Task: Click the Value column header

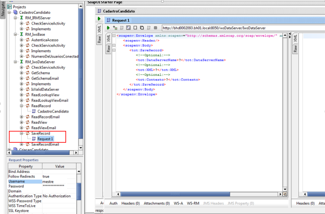Action: pos(59,166)
